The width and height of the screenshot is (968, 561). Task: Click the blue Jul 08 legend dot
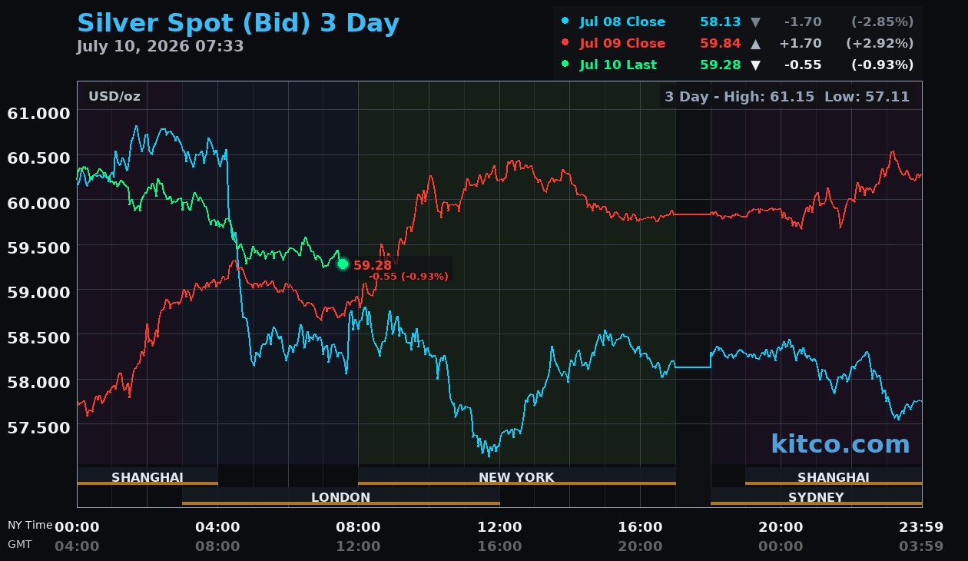coord(565,22)
